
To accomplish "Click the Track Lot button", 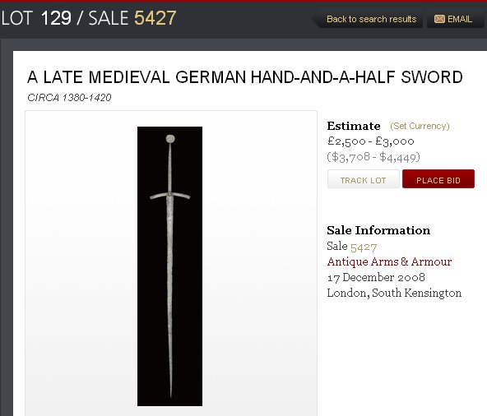I will 364,179.
